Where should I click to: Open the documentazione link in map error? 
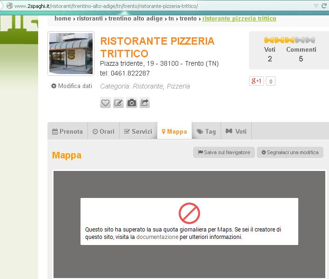tap(157, 237)
